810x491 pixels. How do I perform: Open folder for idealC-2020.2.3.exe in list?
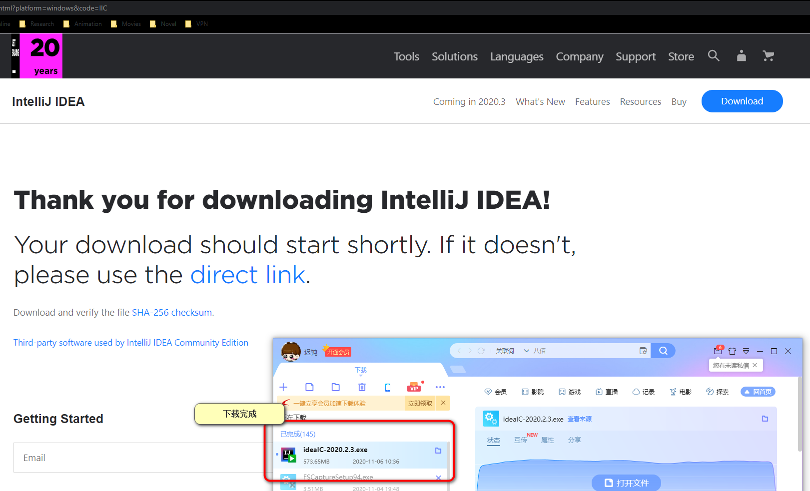coord(438,451)
